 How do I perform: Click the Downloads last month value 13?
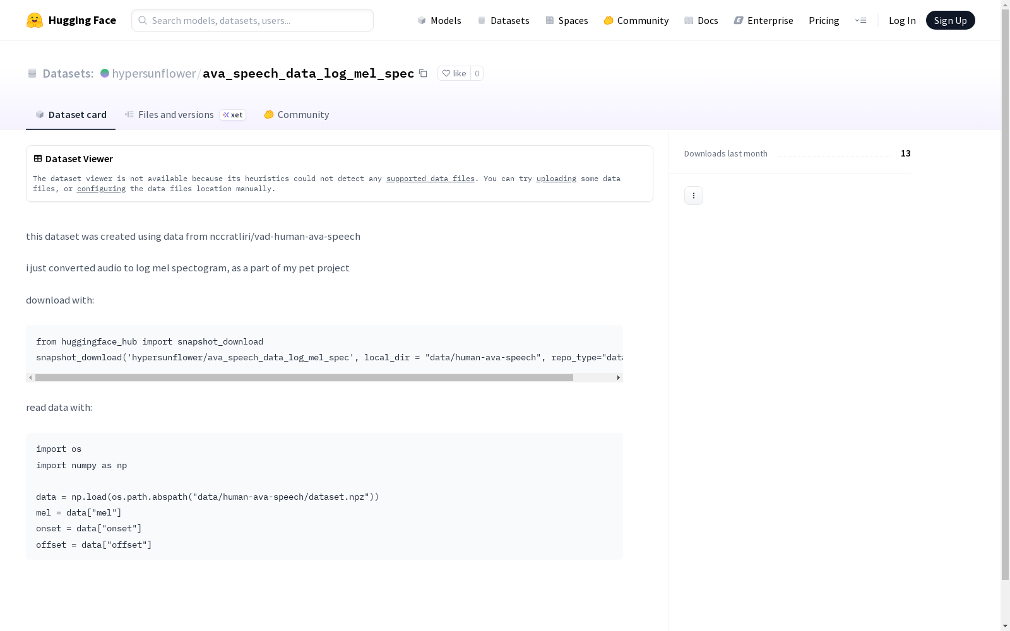tap(905, 153)
